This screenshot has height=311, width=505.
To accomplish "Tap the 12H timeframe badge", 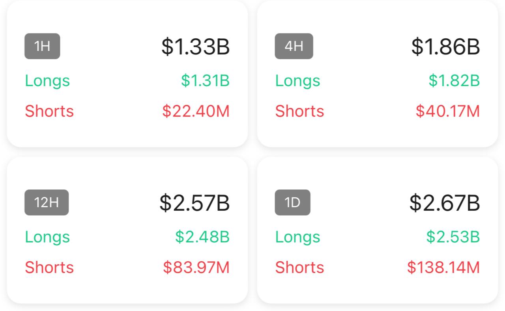I will [x=47, y=202].
